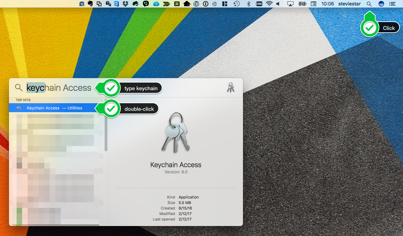Click the Size '5.5 MB' value

coord(185,203)
